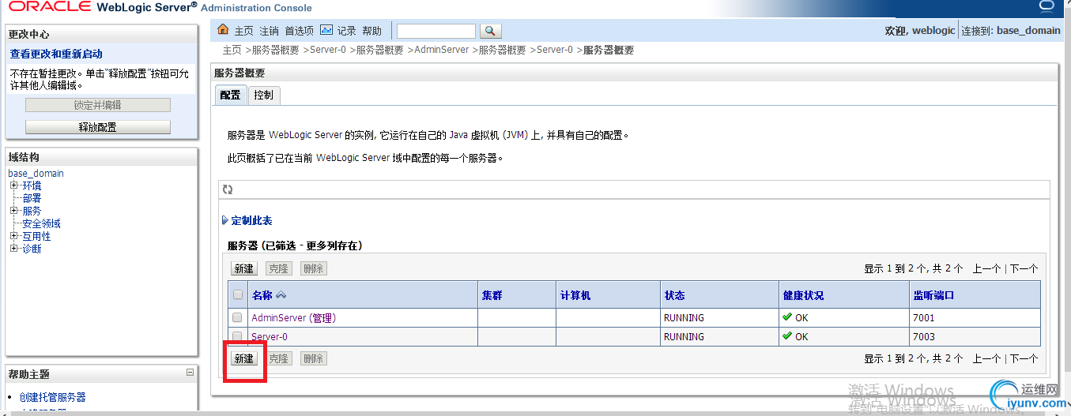Click the disabled 锁定并编辑 button
The height and width of the screenshot is (416, 1071).
click(x=98, y=105)
